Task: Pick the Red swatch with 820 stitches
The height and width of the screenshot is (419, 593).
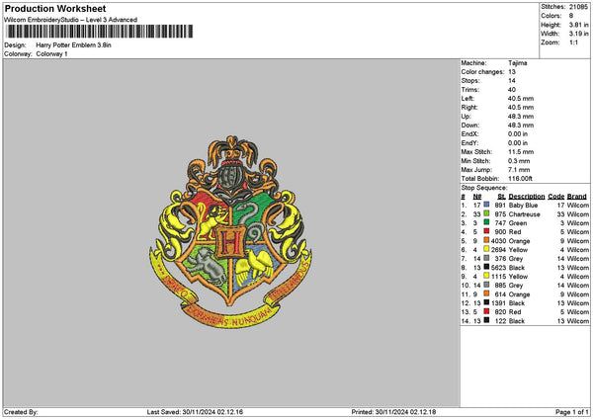Action: point(486,311)
